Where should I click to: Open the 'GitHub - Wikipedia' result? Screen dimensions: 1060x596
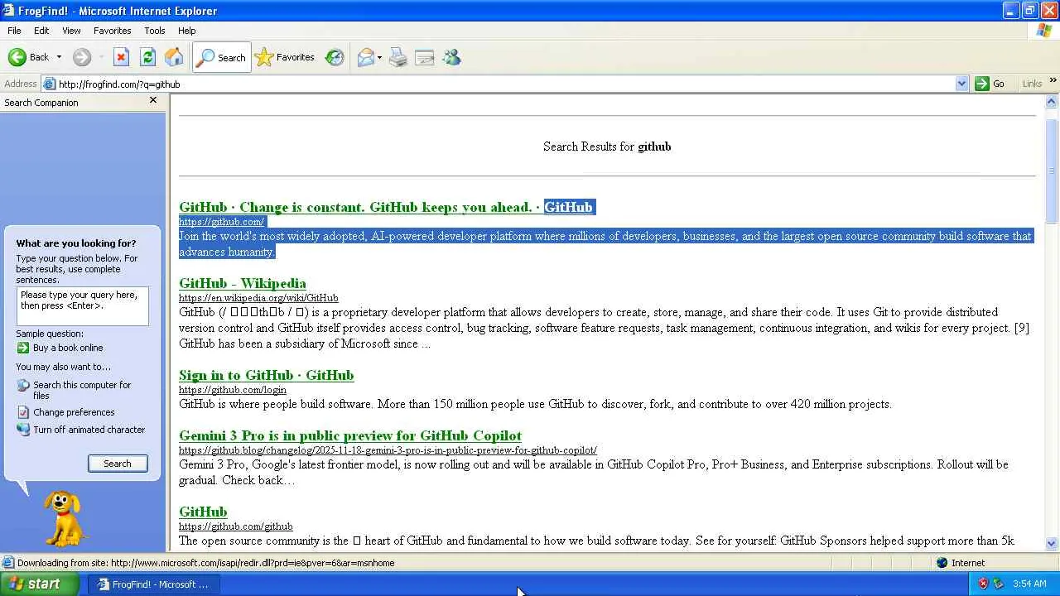coord(243,283)
